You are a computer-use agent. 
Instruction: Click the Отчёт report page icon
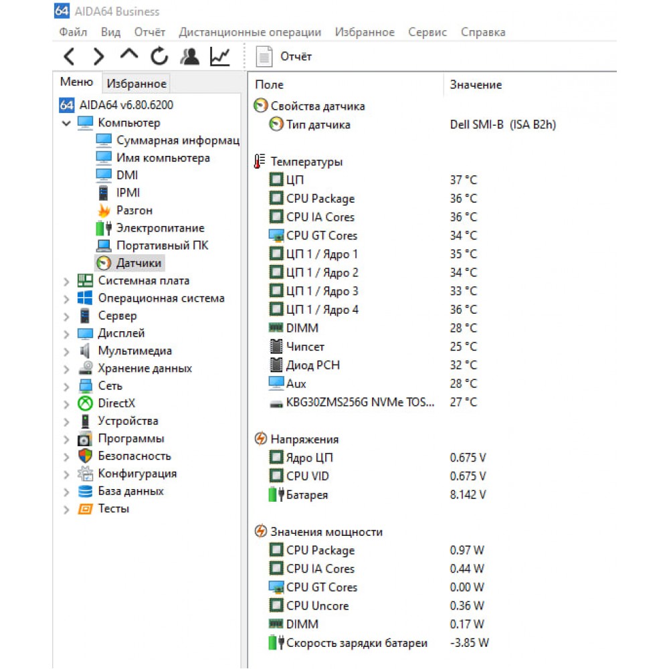[x=264, y=56]
